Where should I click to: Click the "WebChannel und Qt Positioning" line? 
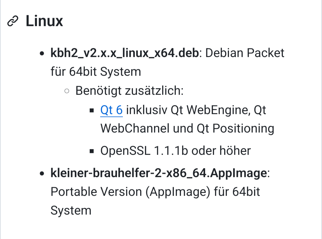pyautogui.click(x=187, y=129)
